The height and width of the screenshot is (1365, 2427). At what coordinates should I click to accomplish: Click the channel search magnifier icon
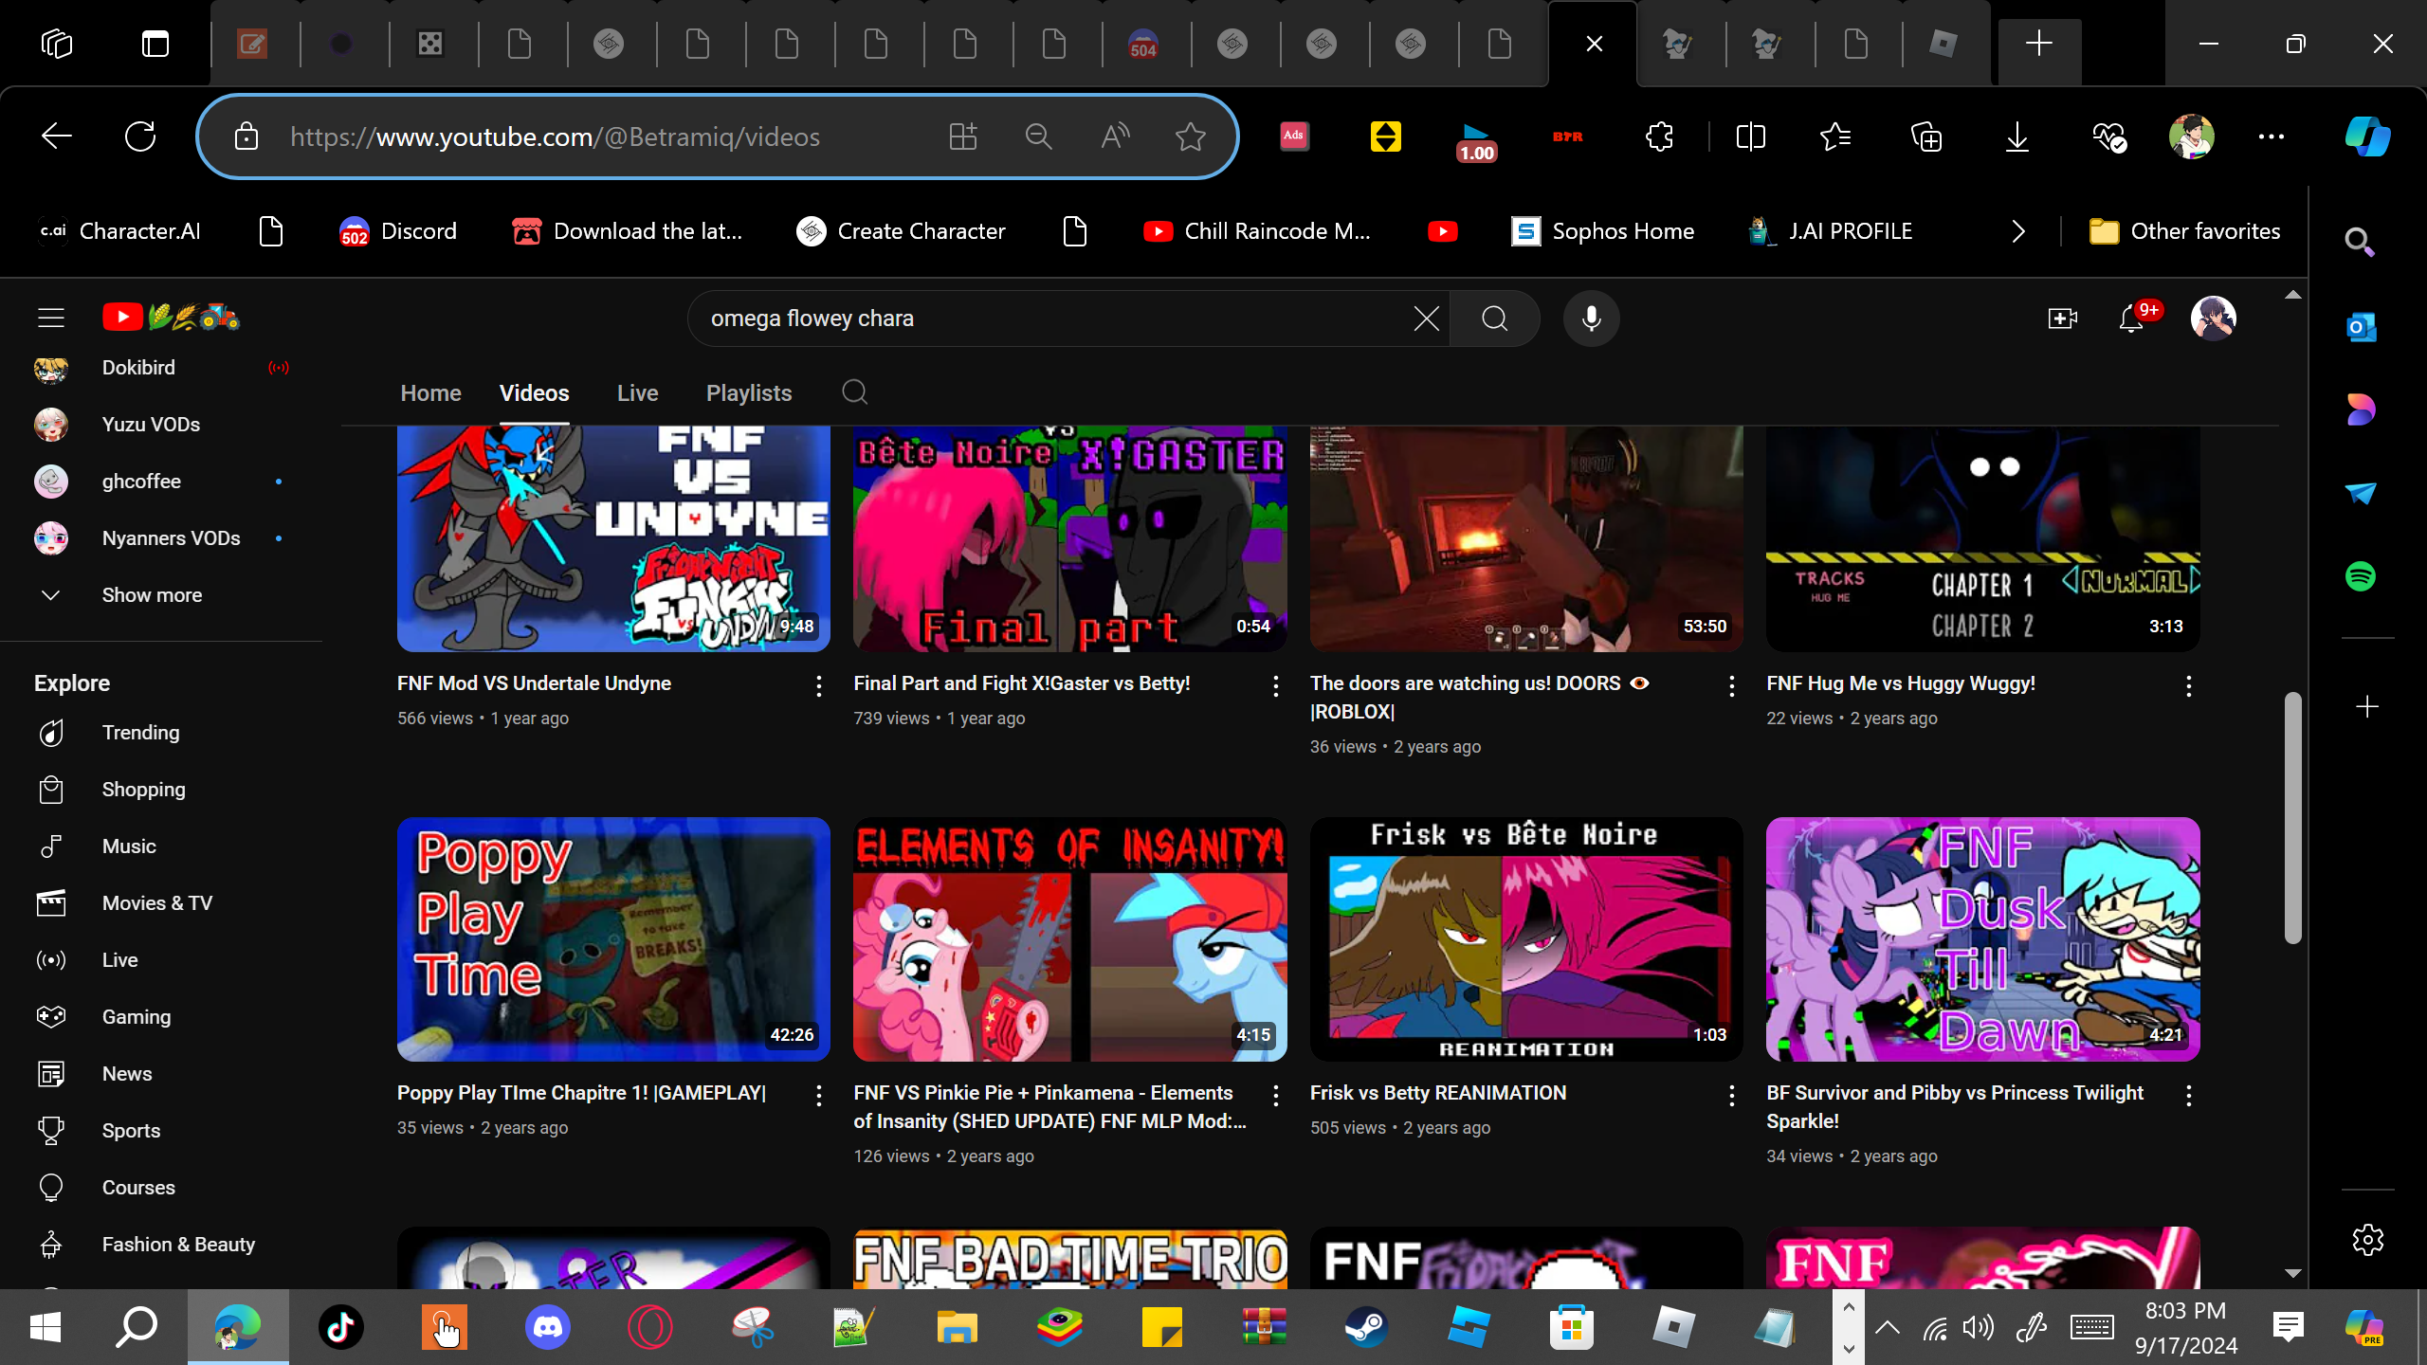tap(854, 392)
